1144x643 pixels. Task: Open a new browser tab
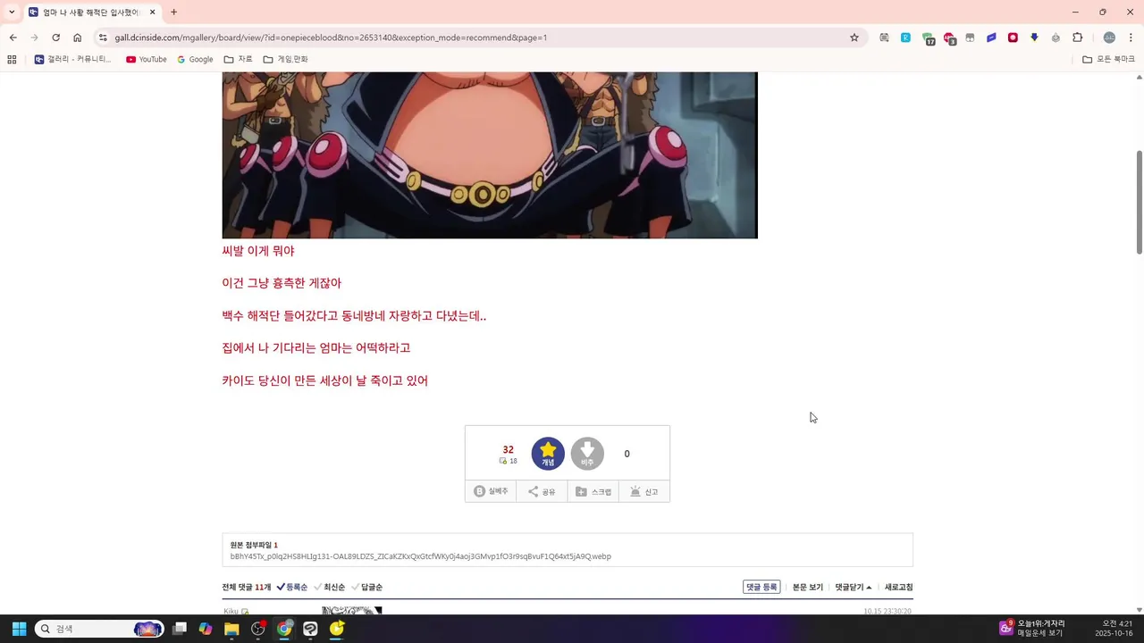[173, 13]
